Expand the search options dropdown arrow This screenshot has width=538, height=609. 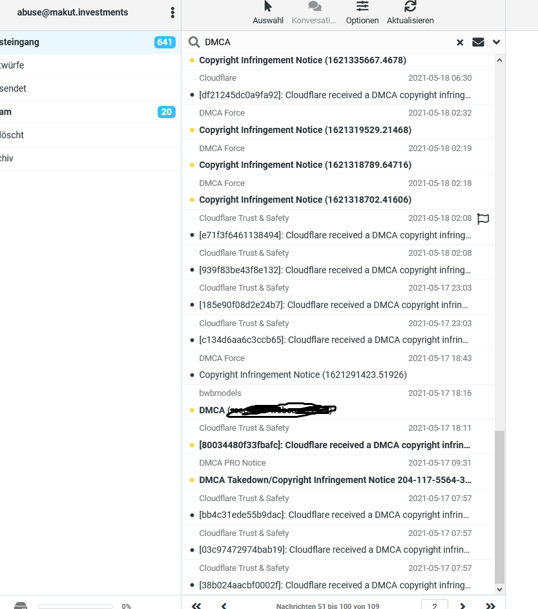pyautogui.click(x=496, y=42)
